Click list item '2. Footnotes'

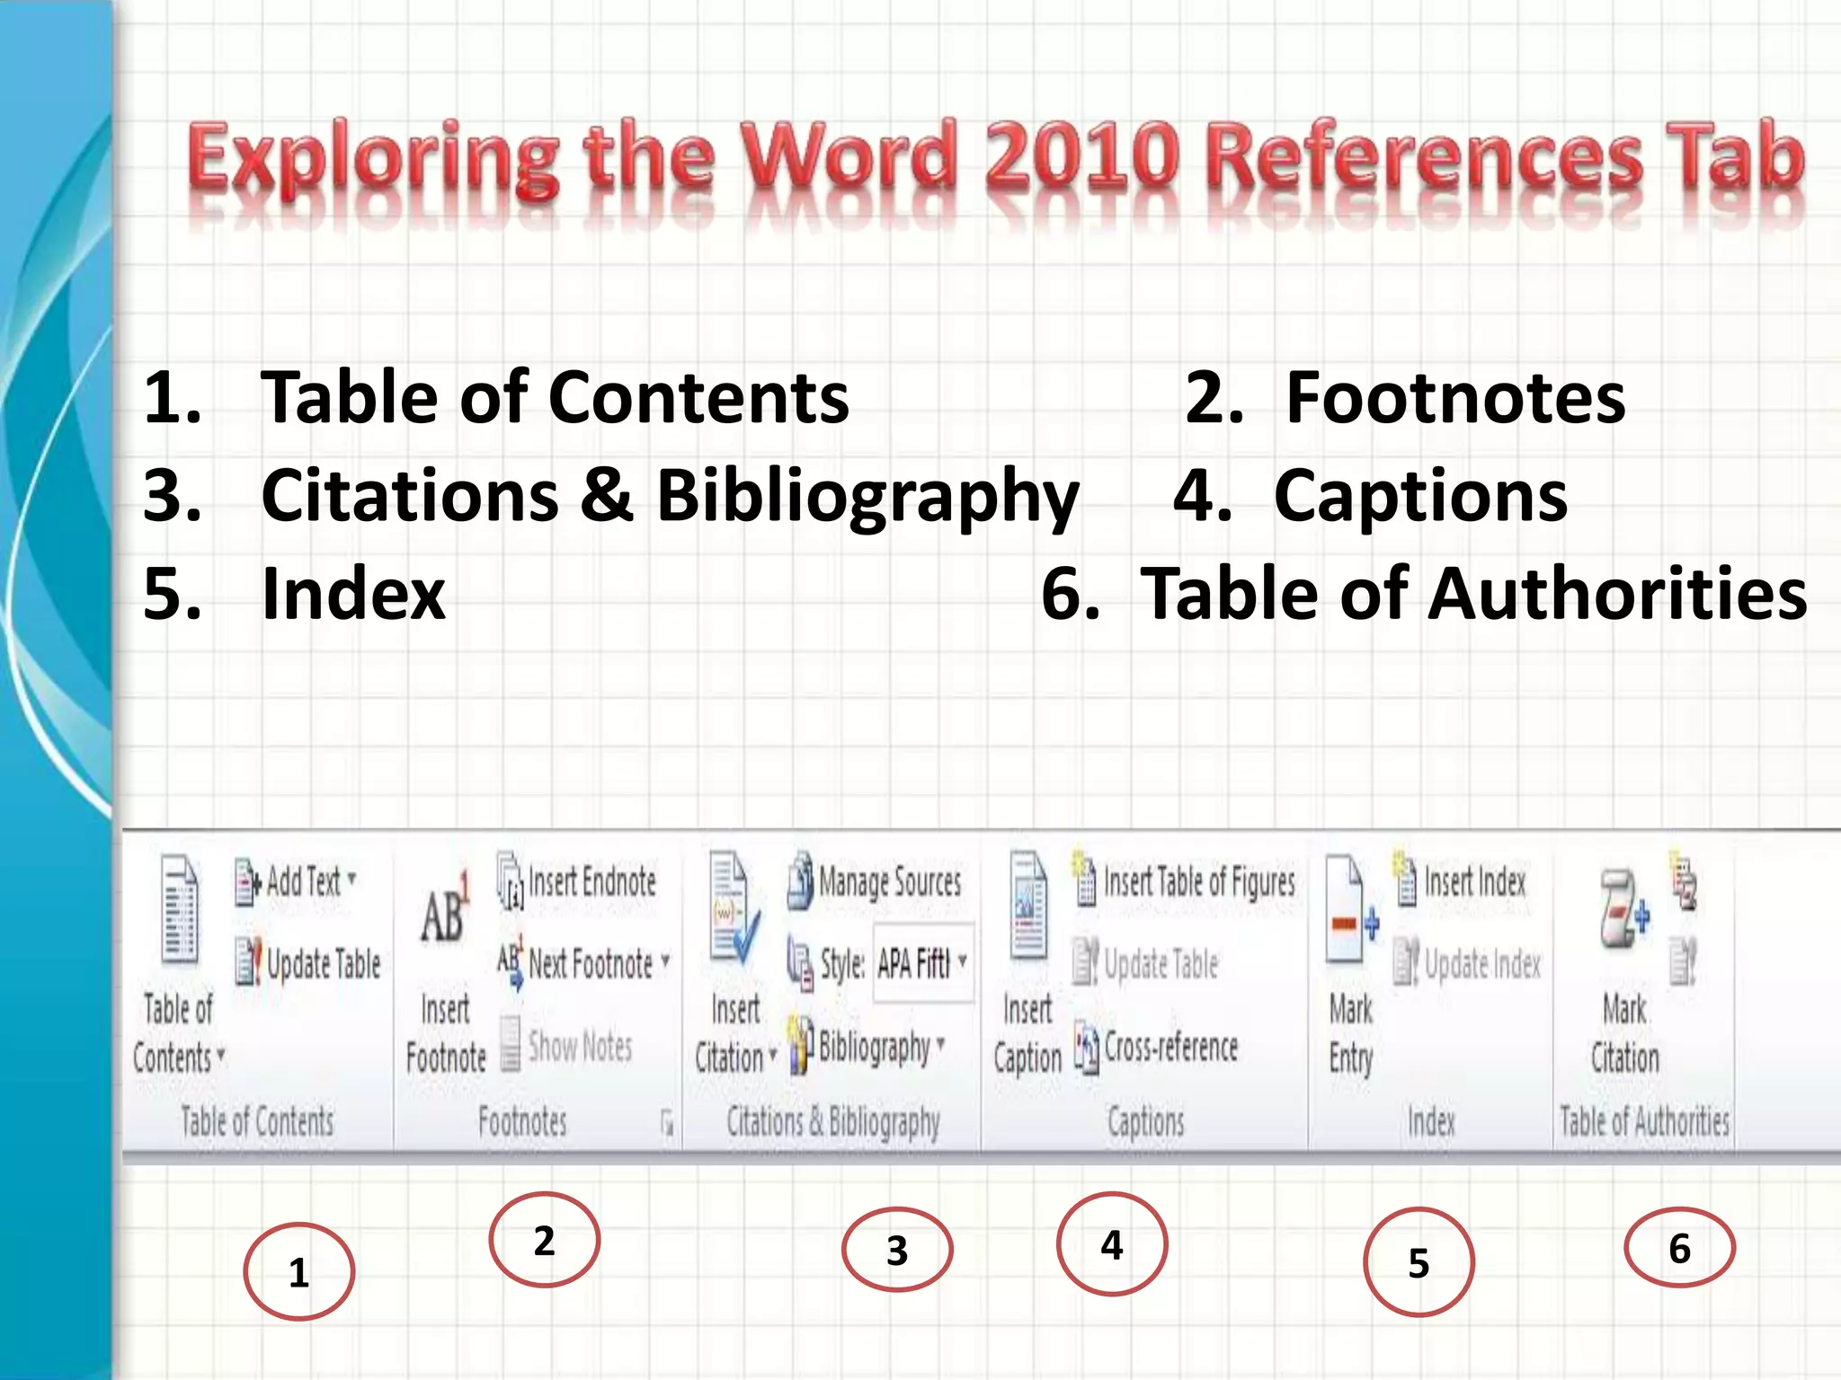[x=1405, y=397]
